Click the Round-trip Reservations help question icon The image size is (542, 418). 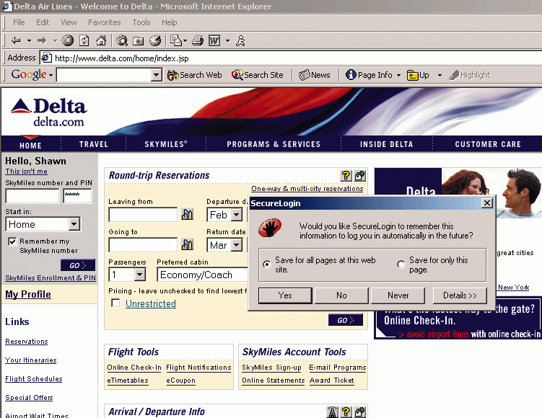pos(346,176)
